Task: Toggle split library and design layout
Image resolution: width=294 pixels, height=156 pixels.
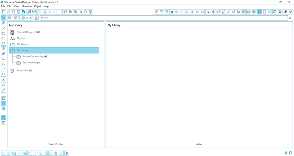Action: tap(3, 122)
